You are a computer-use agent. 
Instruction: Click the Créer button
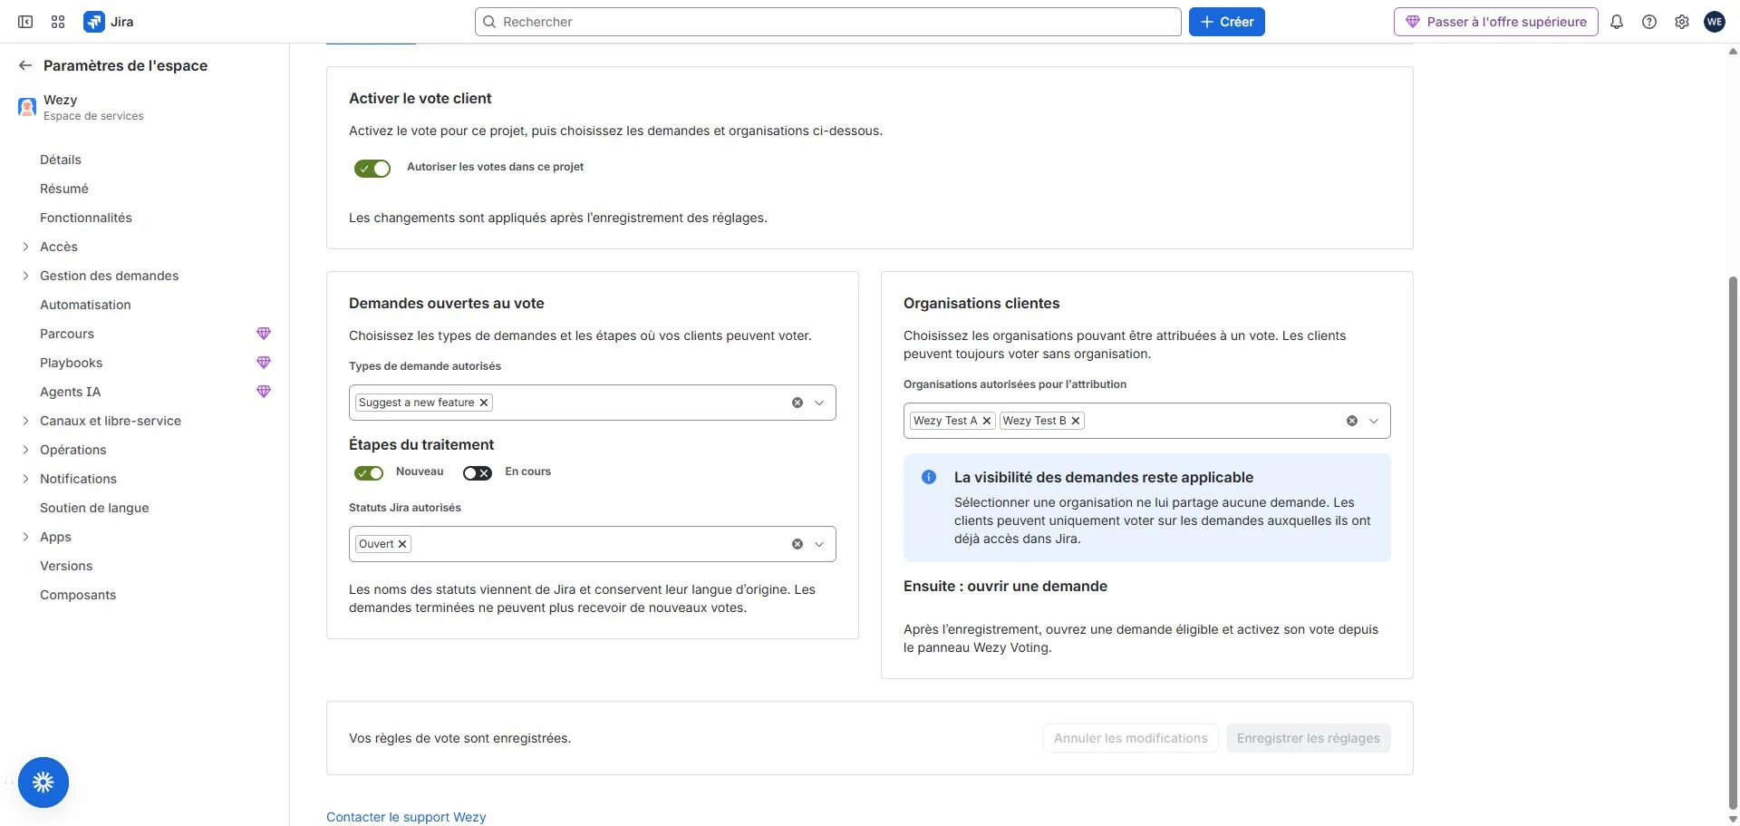[x=1227, y=22]
